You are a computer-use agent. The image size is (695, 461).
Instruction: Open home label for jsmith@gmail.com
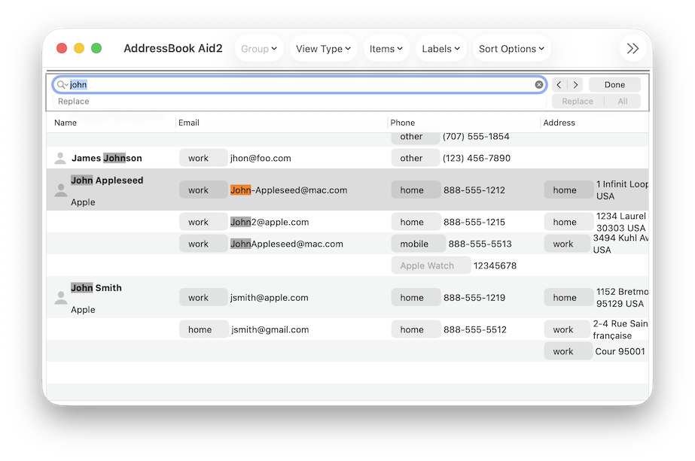[x=204, y=329]
